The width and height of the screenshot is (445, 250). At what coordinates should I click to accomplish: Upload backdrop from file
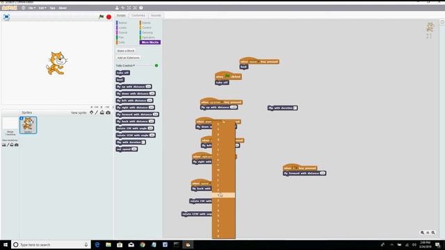tap(12, 145)
